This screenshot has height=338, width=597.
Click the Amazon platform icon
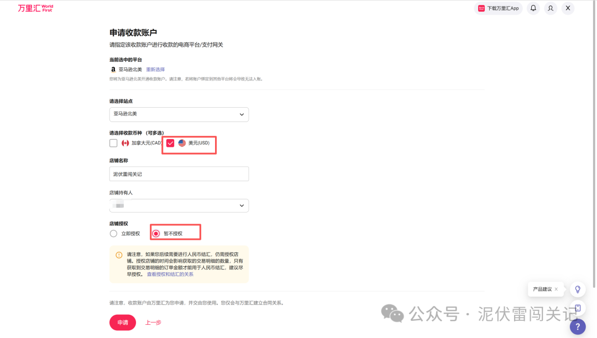113,69
